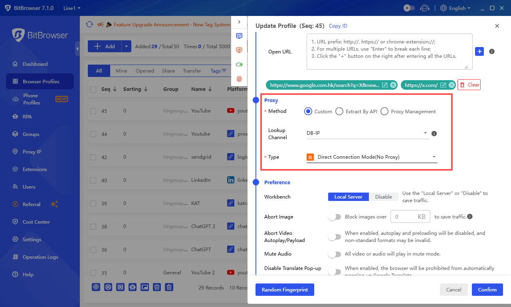Click the robot RPA icon in bottom toolbar
The height and width of the screenshot is (307, 511).
tap(133, 287)
